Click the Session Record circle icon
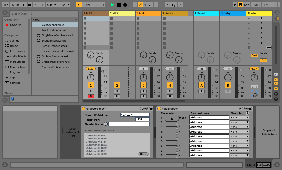This screenshot has width=282, height=170. tap(156, 5)
